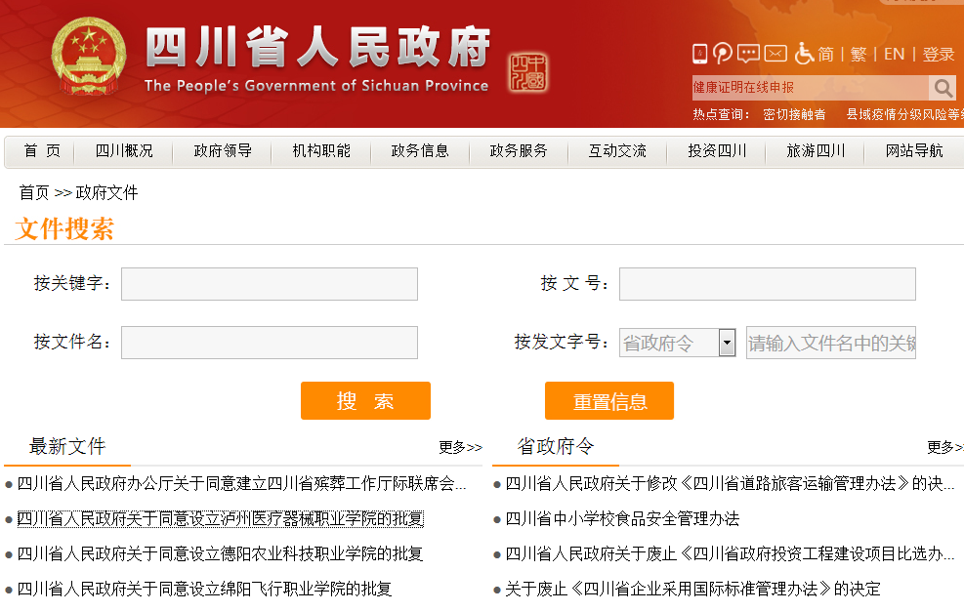Select the 最新文件 tab

[67, 447]
